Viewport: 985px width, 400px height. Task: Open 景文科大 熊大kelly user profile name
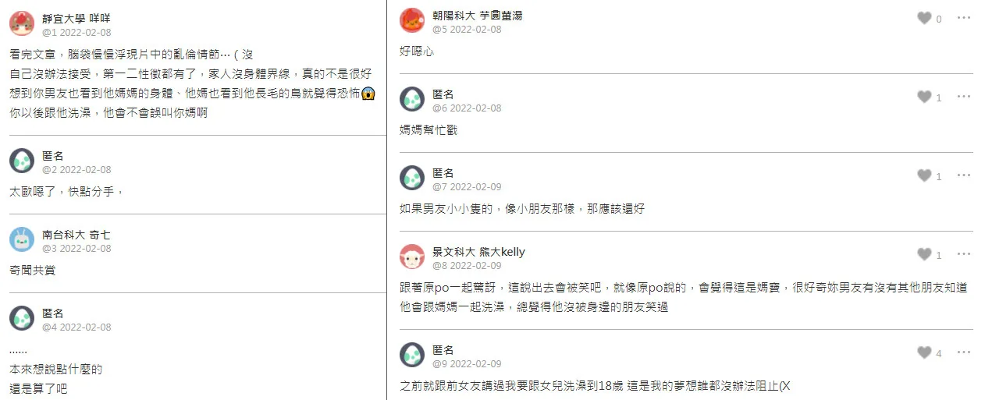[478, 252]
